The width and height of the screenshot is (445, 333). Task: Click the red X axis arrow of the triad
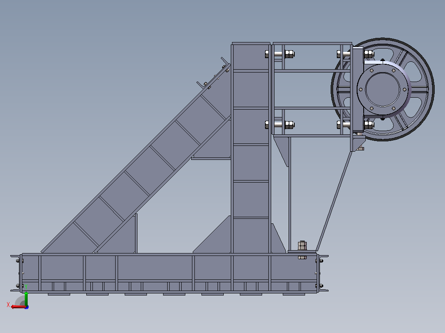pyautogui.click(x=18, y=307)
